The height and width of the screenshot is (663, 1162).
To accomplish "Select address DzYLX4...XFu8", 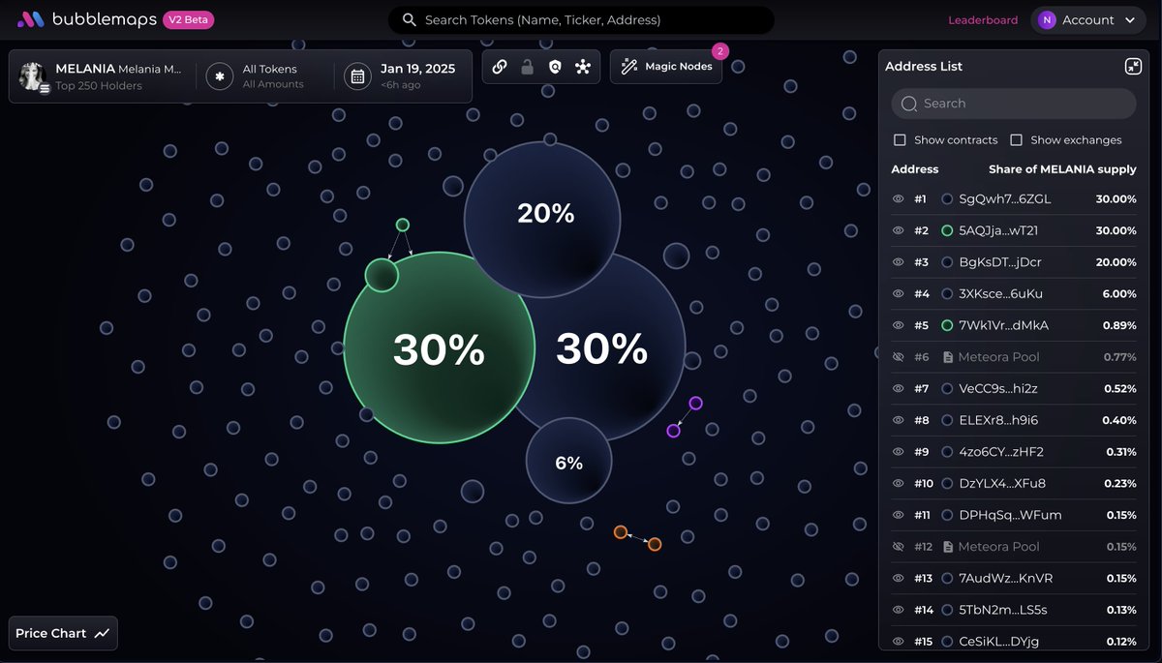I will 1002,484.
